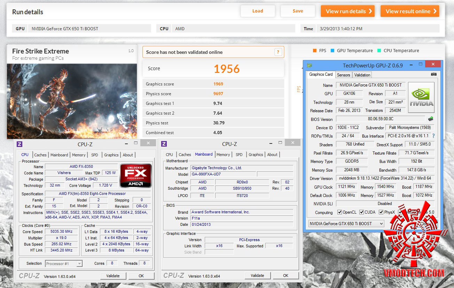Take a GPU-Z screenshot with the camera icon

[433, 74]
